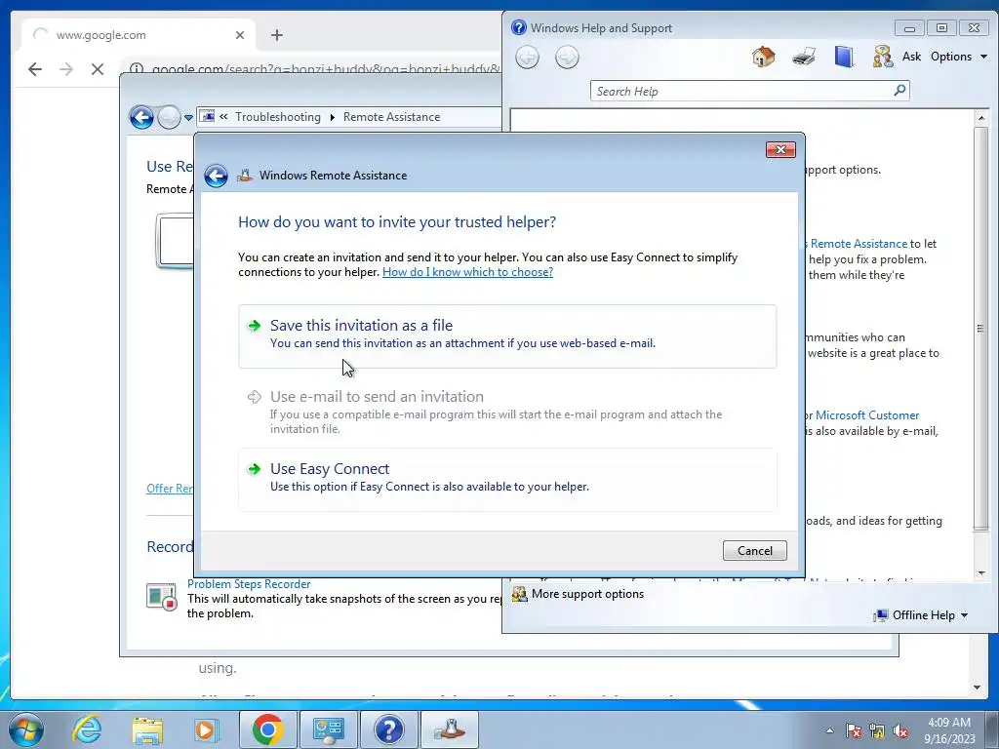
Task: Open the Windows Start menu
Action: pyautogui.click(x=26, y=729)
